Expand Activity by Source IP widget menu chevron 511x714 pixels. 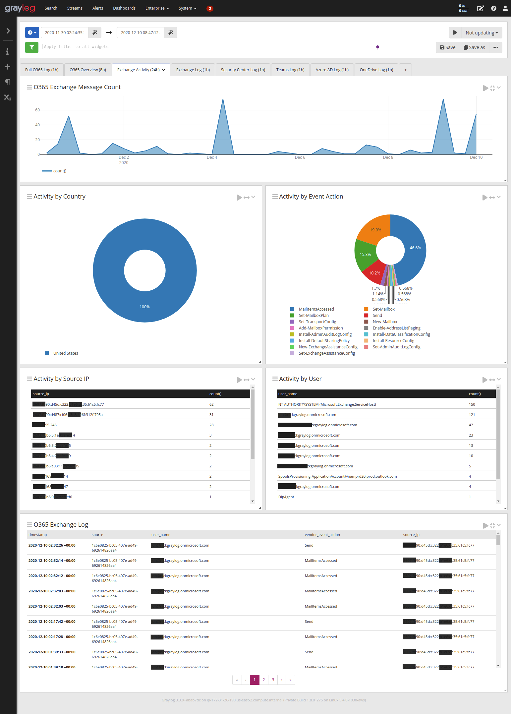(253, 379)
